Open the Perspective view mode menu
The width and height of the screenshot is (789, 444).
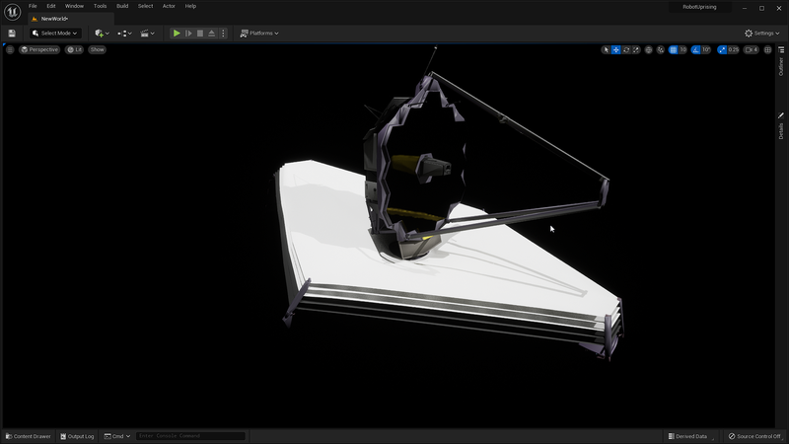[x=39, y=49]
